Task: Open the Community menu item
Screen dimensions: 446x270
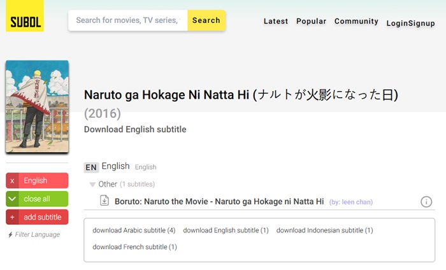Action: pyautogui.click(x=356, y=21)
